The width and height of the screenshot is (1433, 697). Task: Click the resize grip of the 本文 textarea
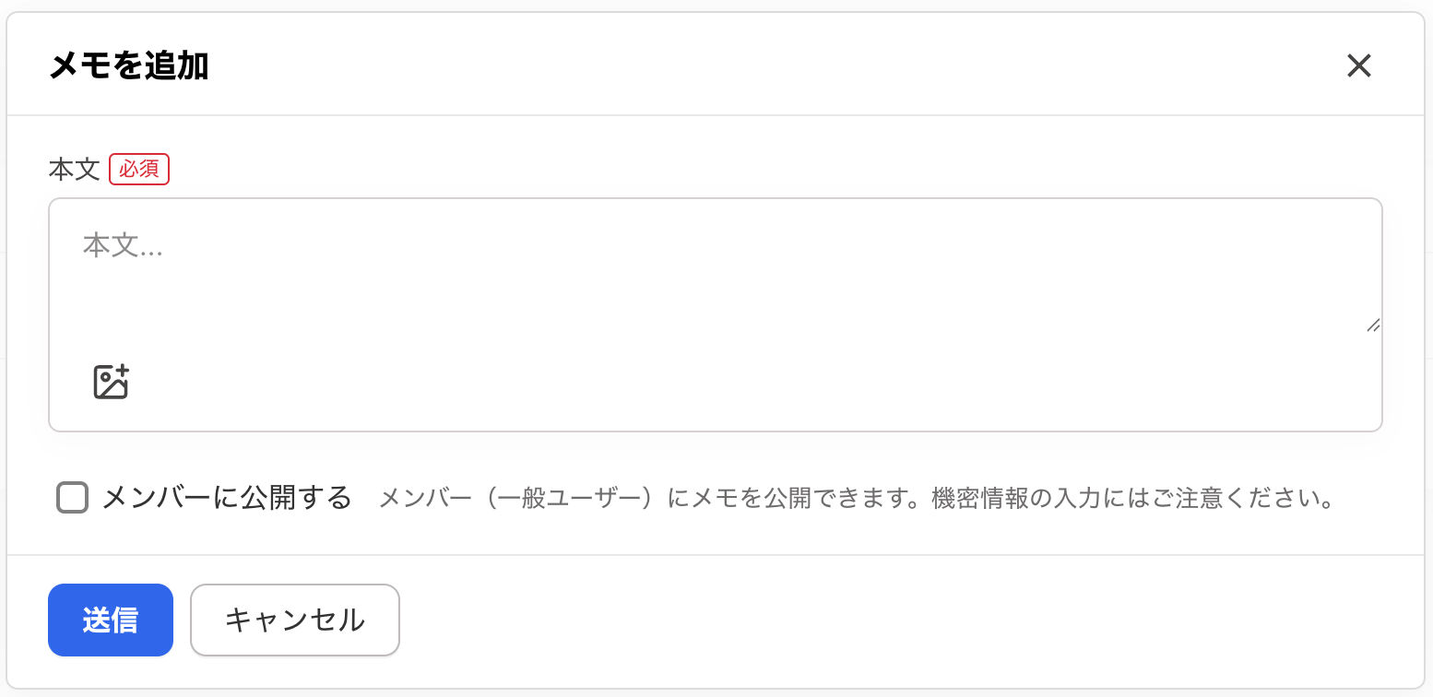1372,325
